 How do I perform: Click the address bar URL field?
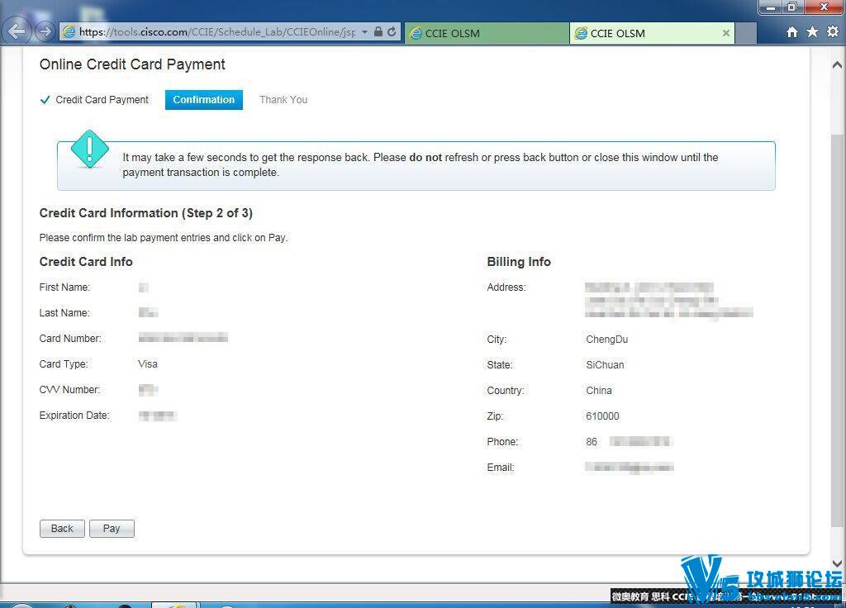217,32
